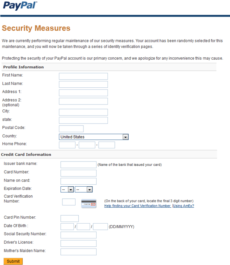Select the first Home Phone box

point(67,145)
